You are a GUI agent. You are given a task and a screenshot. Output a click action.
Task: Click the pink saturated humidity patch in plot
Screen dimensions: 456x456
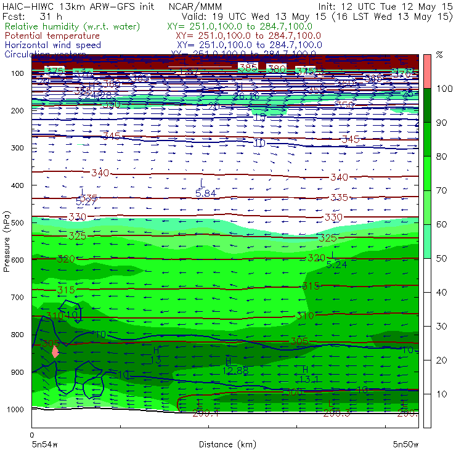click(x=55, y=352)
